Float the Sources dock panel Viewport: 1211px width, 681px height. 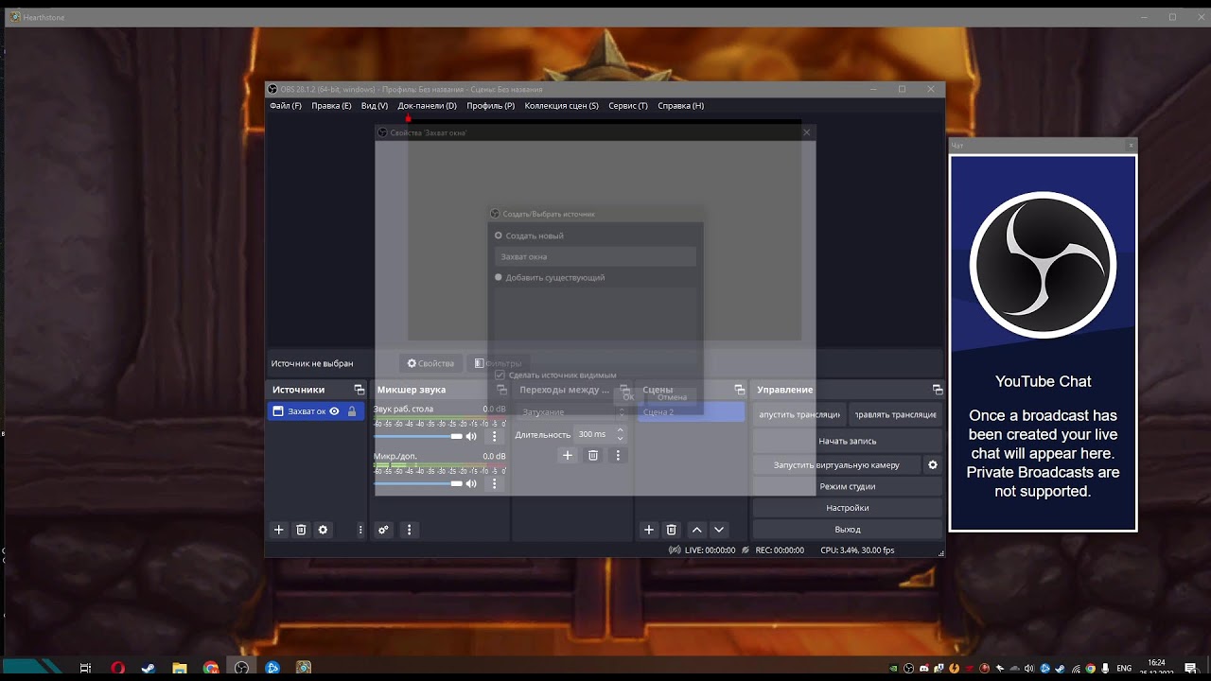point(359,390)
